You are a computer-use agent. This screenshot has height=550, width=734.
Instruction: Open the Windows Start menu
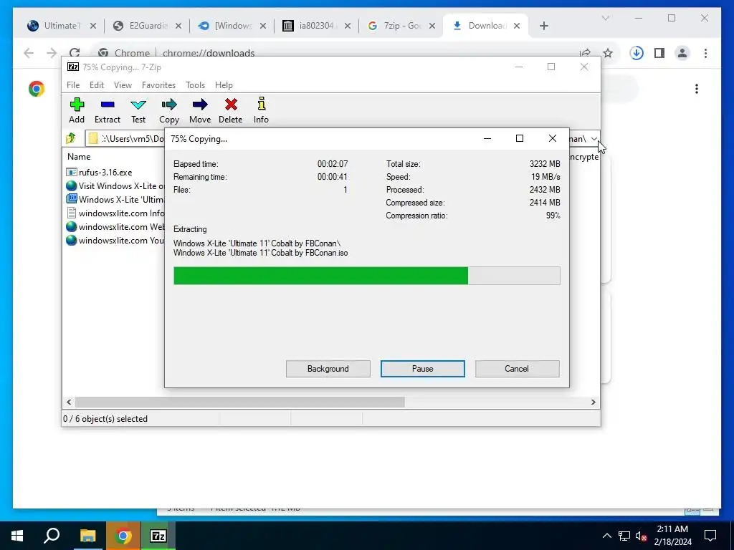(17, 536)
